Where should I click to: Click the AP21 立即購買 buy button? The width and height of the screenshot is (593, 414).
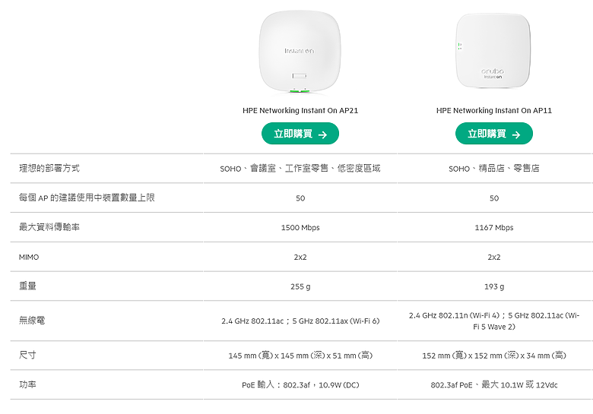pos(300,134)
